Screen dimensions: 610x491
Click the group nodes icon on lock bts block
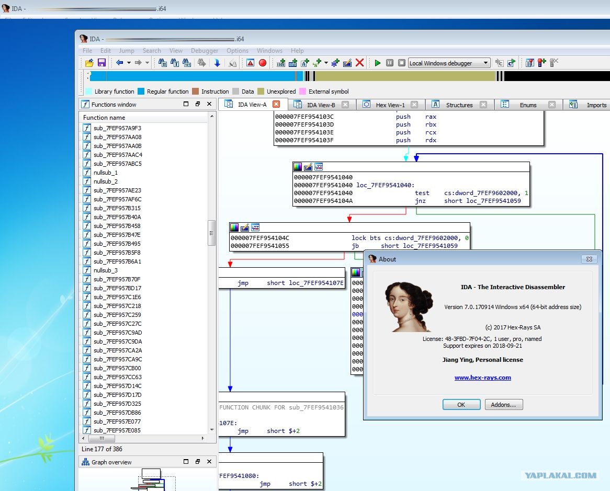point(255,227)
